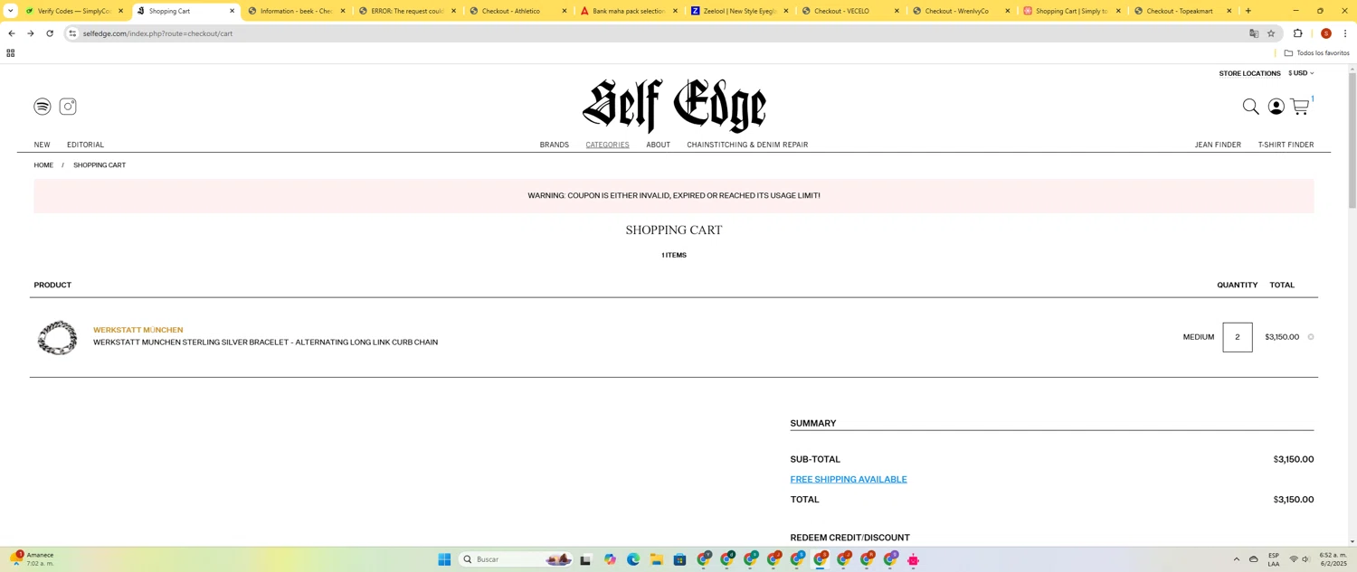Switch to the Checkout - WrenIvyCo tab
This screenshot has height=572, width=1357.
coord(961,11)
